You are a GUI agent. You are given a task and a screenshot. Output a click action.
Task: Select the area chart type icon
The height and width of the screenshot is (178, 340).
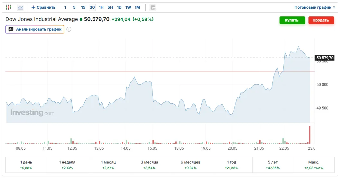(21, 7)
